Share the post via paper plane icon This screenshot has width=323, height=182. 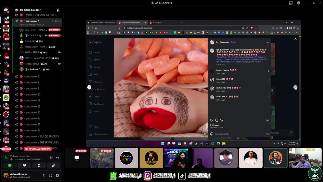click(x=222, y=120)
